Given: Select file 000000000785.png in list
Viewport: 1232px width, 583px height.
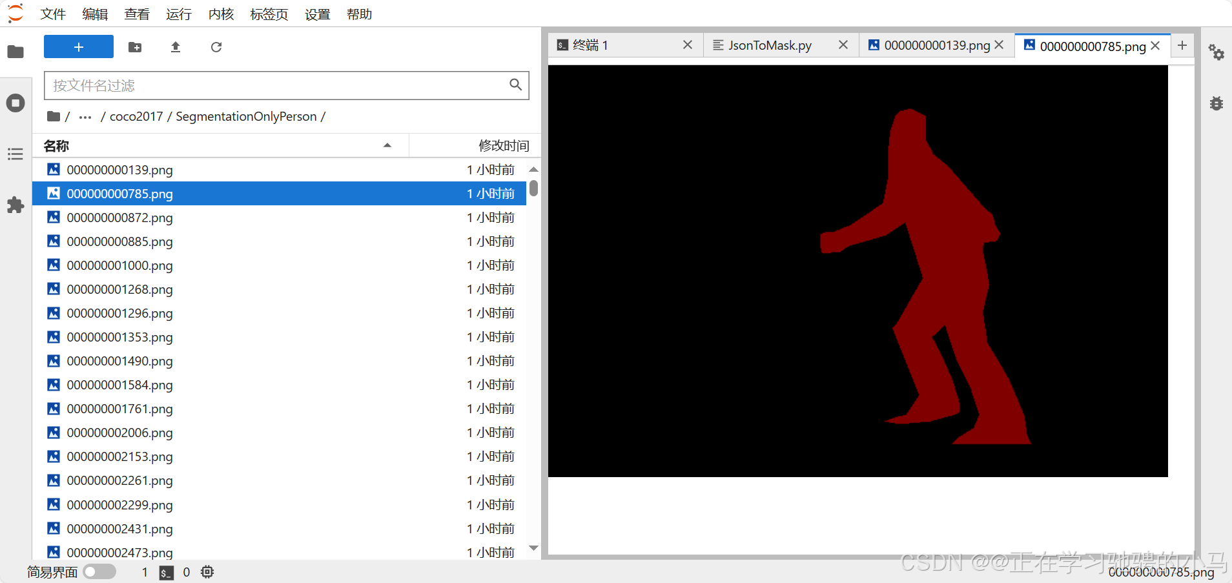Looking at the screenshot, I should point(279,193).
